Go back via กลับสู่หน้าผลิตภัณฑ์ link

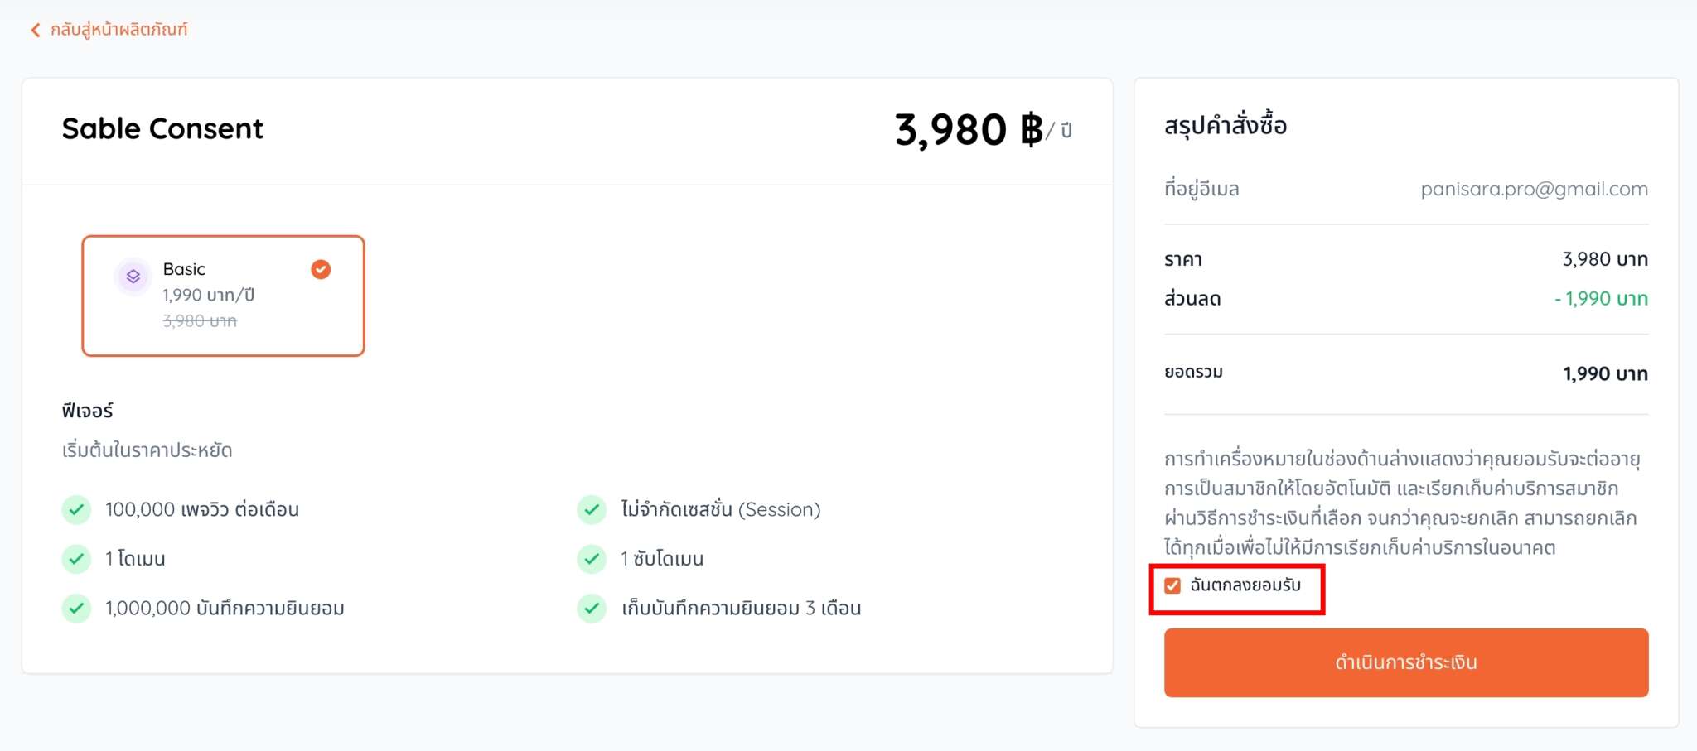tap(118, 30)
